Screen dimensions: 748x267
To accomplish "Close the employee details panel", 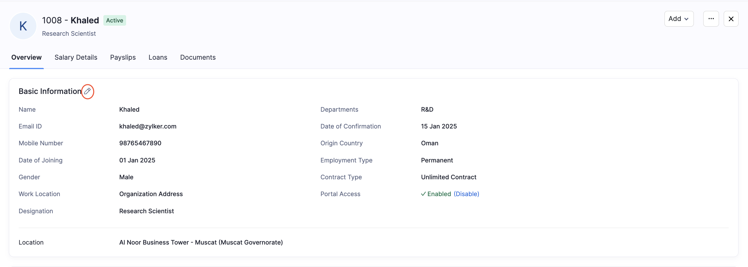I will pos(731,19).
